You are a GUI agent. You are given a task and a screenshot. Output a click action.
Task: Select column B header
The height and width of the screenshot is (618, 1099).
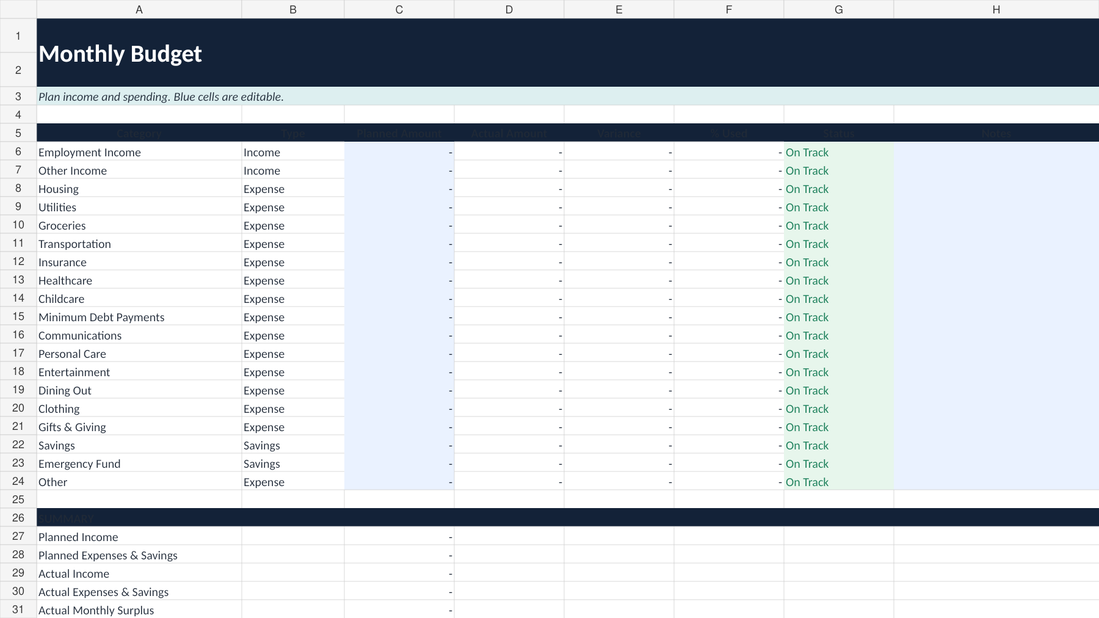(293, 9)
